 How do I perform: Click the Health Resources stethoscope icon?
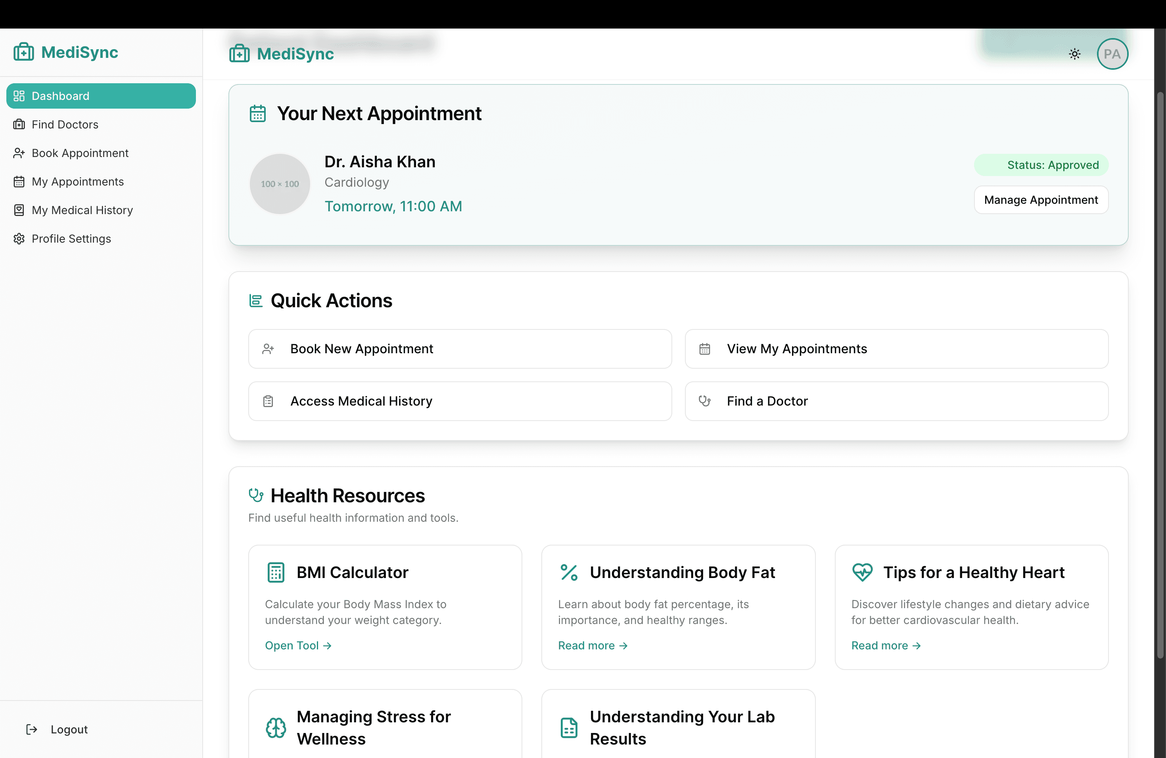[256, 496]
